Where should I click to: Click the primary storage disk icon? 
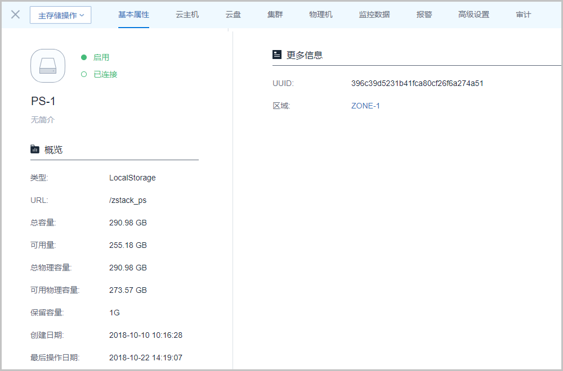coord(48,66)
